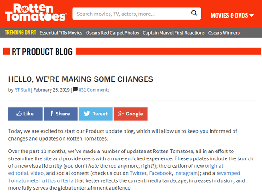Open the Essential '70s Movies trending link
The width and height of the screenshot is (262, 194).
pos(61,33)
